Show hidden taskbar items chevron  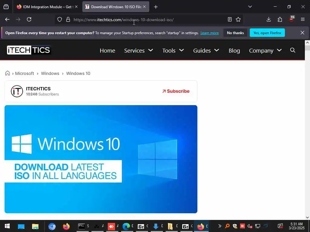(x=219, y=226)
